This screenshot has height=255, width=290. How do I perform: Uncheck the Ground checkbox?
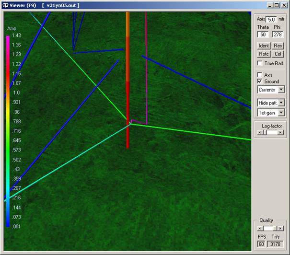259,81
